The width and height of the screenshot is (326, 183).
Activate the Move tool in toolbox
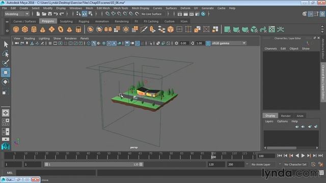[x=6, y=72]
